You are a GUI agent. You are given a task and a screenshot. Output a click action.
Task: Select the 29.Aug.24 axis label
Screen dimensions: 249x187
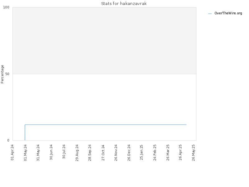click(x=77, y=153)
